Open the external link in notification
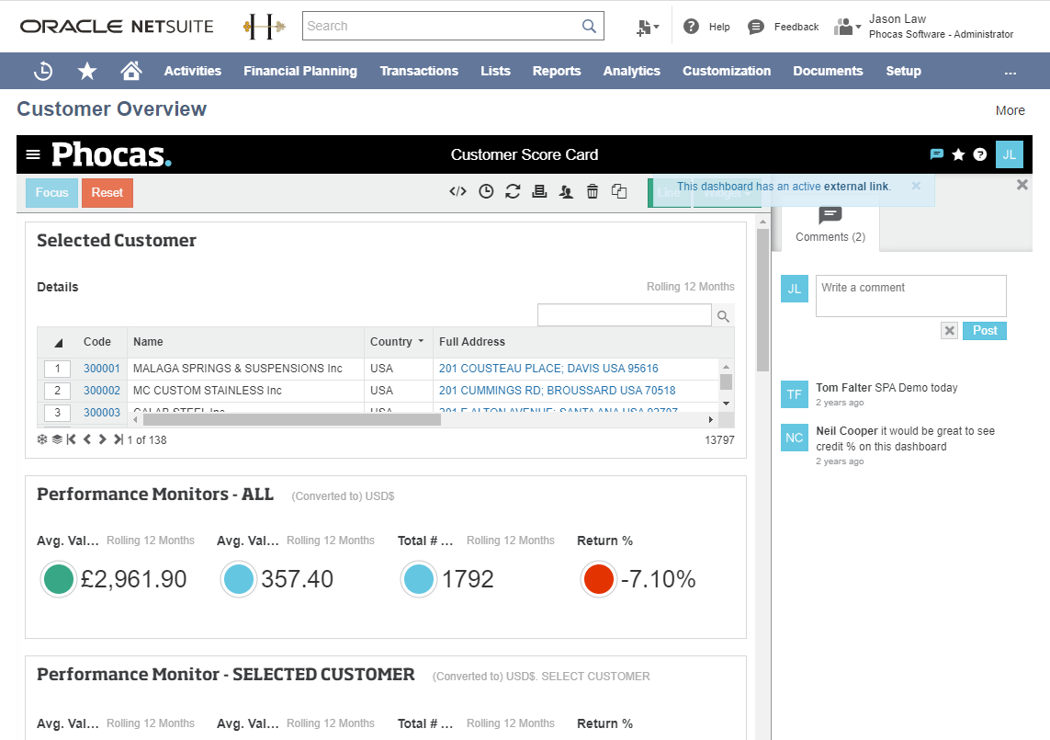Viewport: 1050px width, 740px height. (856, 187)
